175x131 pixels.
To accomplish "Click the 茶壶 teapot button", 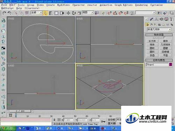I will pos(152,55).
